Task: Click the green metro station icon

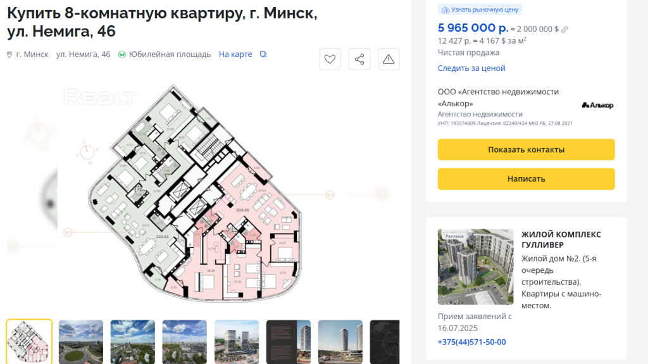Action: click(x=122, y=54)
